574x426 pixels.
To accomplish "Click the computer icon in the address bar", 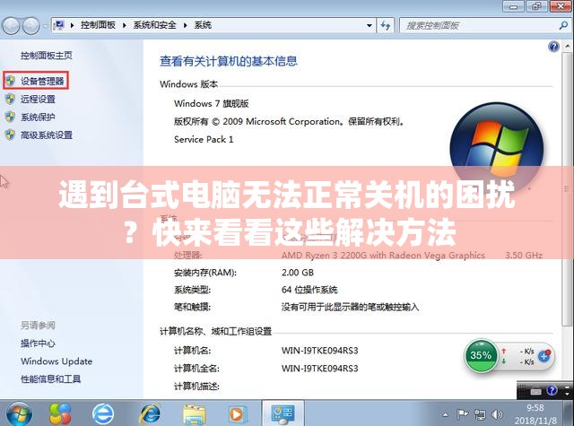I will [59, 25].
